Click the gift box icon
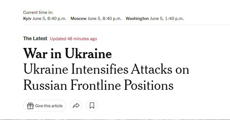The image size is (230, 120). (30, 106)
